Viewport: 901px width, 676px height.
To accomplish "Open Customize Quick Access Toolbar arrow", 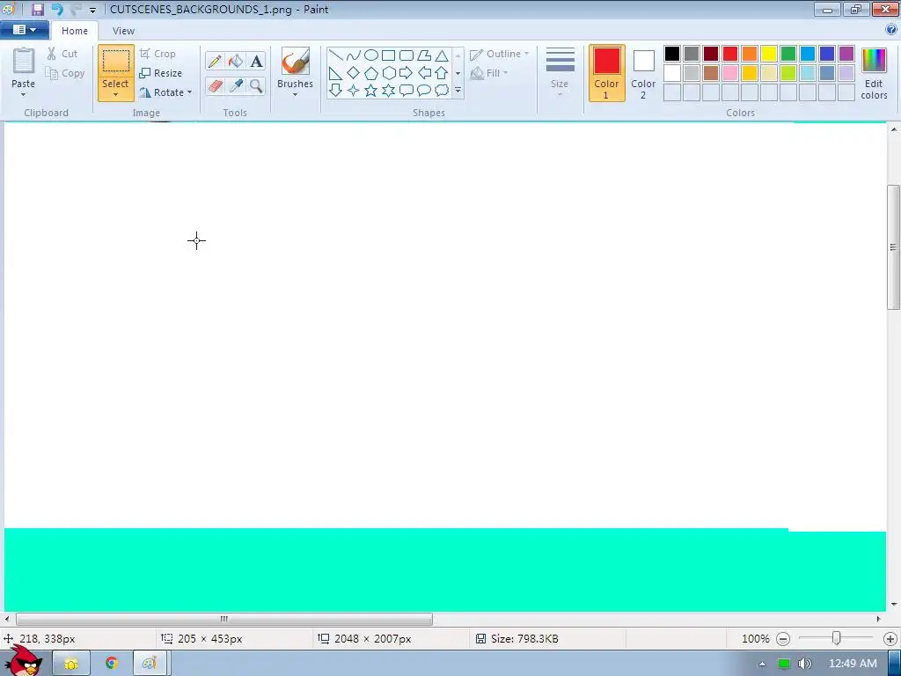I will [92, 10].
